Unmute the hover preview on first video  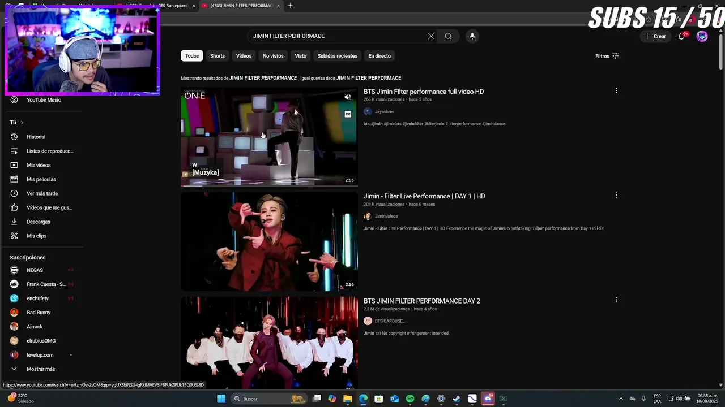348,97
